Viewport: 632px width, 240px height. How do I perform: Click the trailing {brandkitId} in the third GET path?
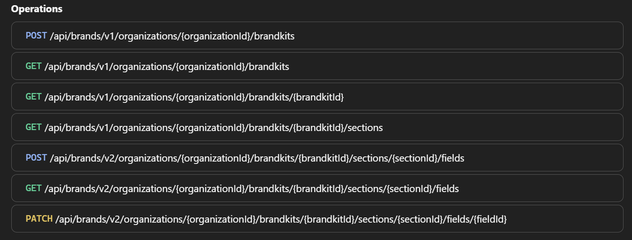coord(318,97)
